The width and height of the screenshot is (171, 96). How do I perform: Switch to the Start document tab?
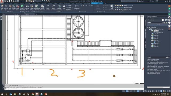point(4,14)
